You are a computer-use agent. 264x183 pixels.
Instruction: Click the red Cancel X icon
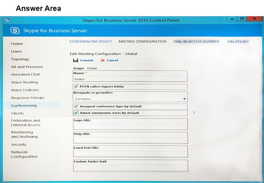tap(103, 60)
